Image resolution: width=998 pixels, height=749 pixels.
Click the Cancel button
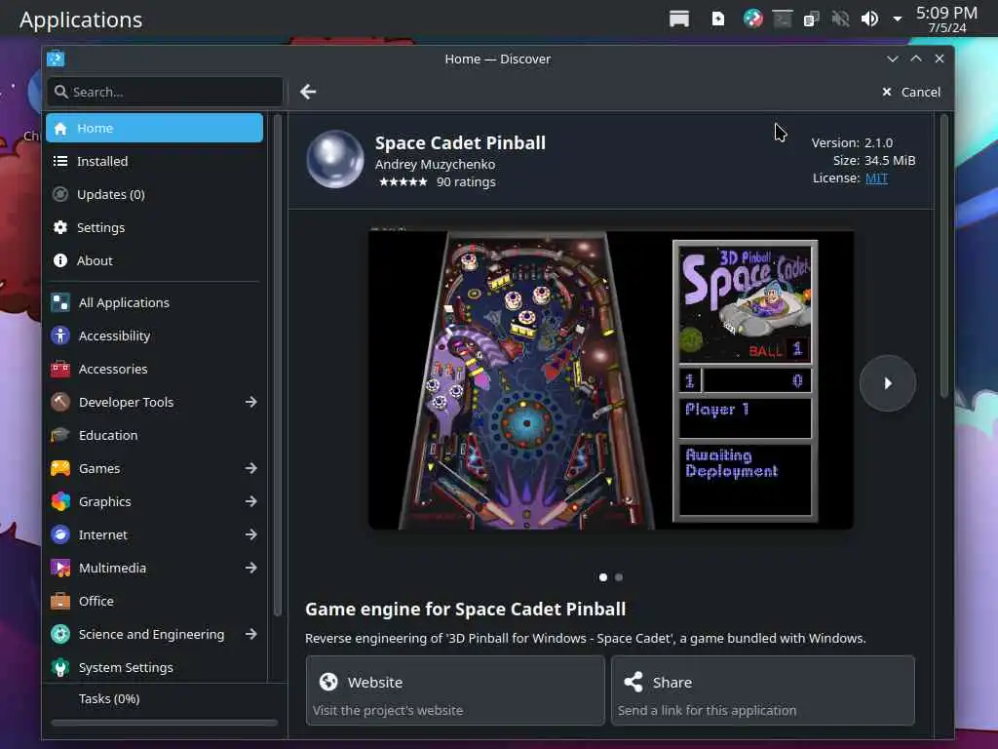pos(911,92)
